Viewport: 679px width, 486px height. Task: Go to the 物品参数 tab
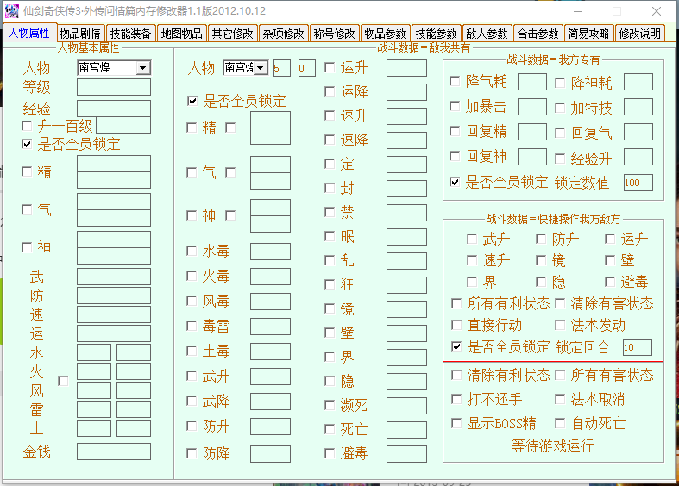click(386, 34)
